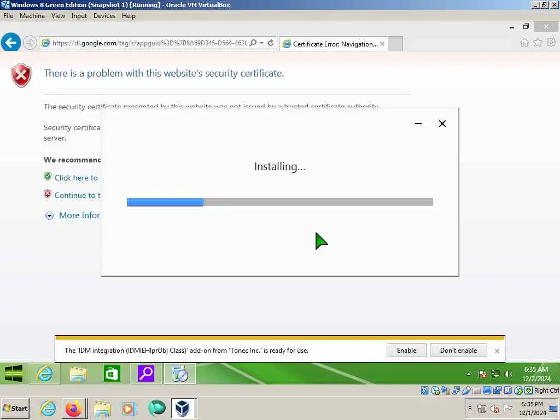560x420 pixels.
Task: Open Windows Media Player on host taskbar
Action: (129, 409)
